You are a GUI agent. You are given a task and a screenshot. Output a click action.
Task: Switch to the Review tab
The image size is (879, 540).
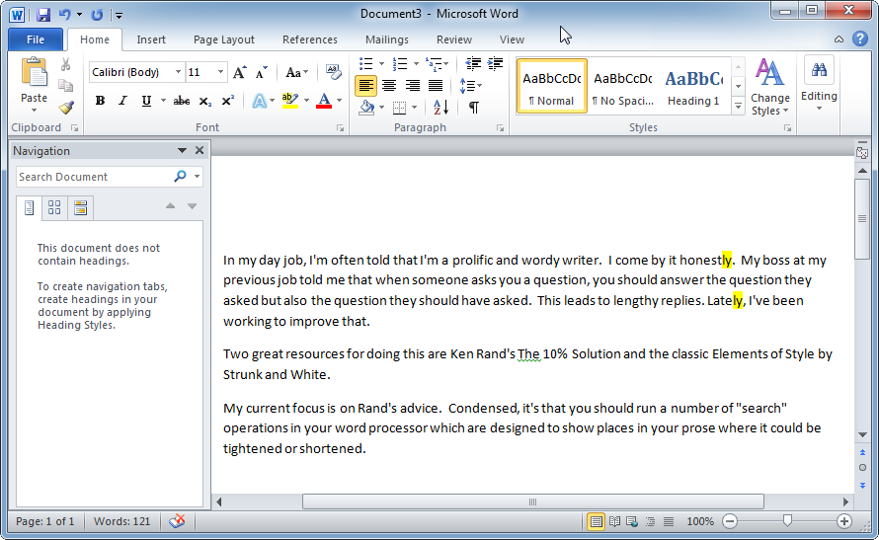pos(454,39)
